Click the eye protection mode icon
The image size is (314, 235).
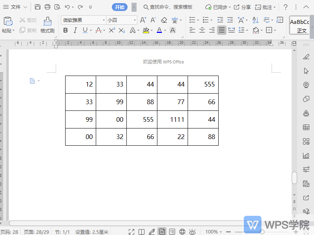[192, 232]
